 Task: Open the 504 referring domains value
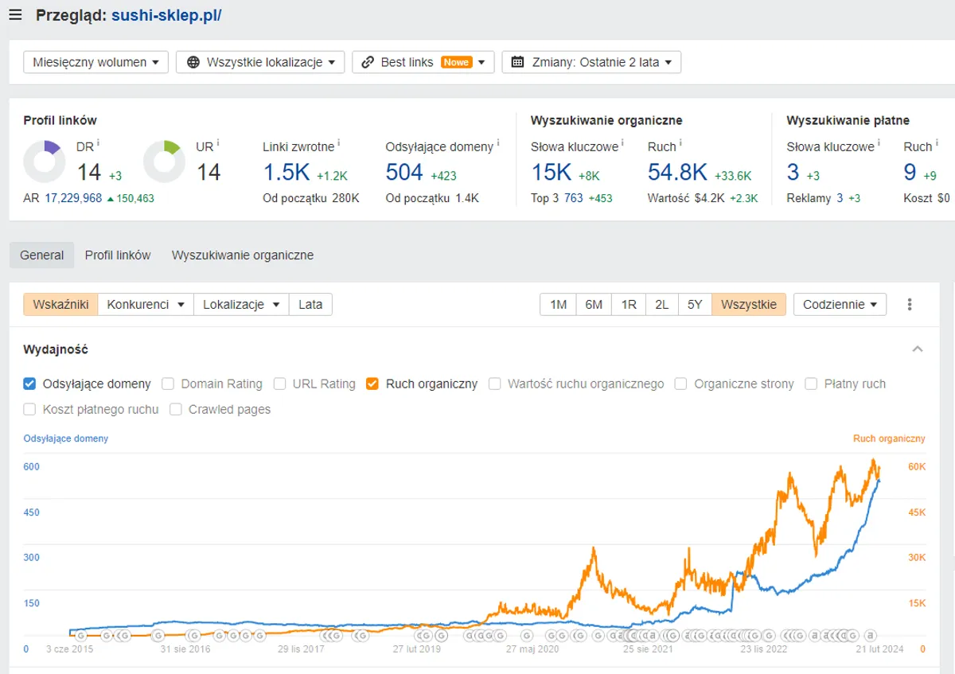point(404,172)
